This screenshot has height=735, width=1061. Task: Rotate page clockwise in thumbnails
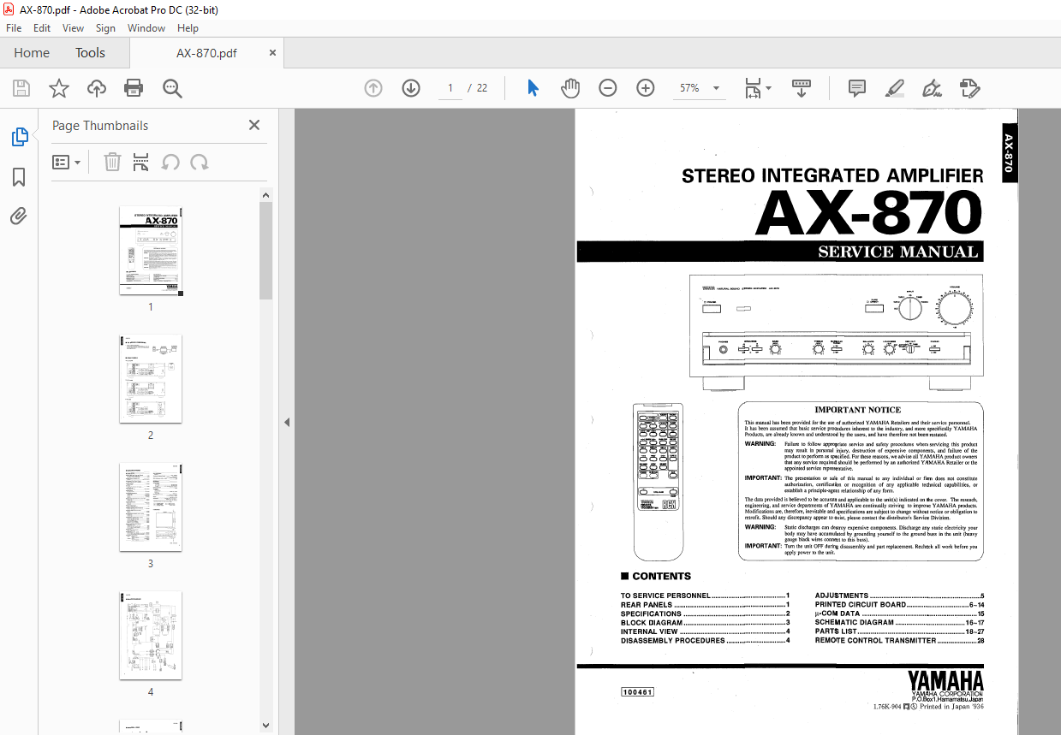click(x=200, y=162)
